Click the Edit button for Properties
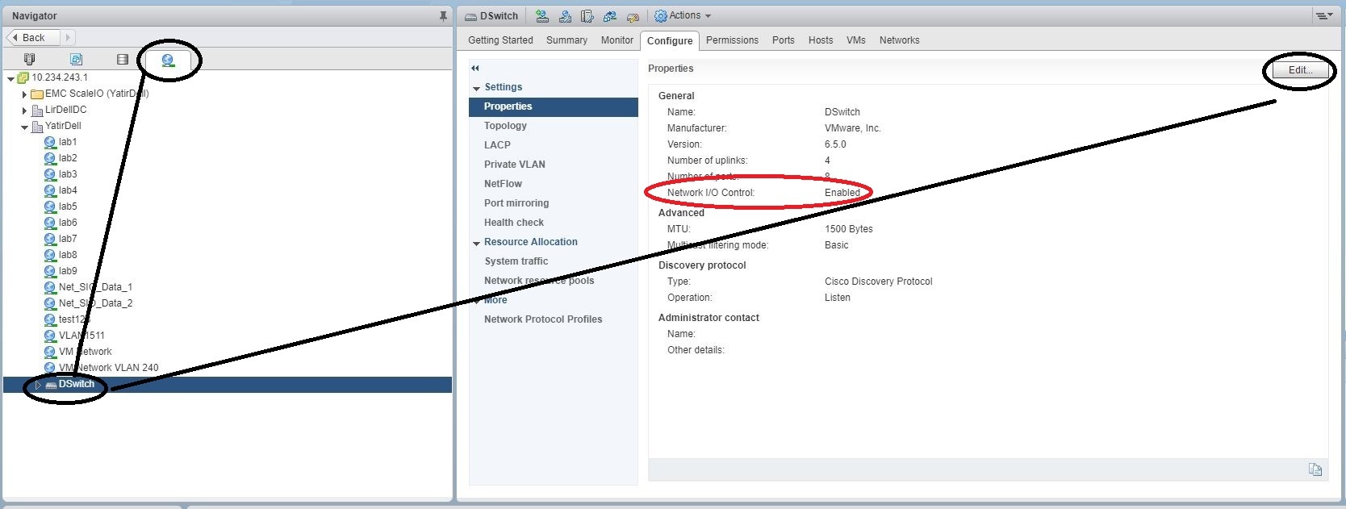This screenshot has width=1346, height=509. (x=1300, y=70)
